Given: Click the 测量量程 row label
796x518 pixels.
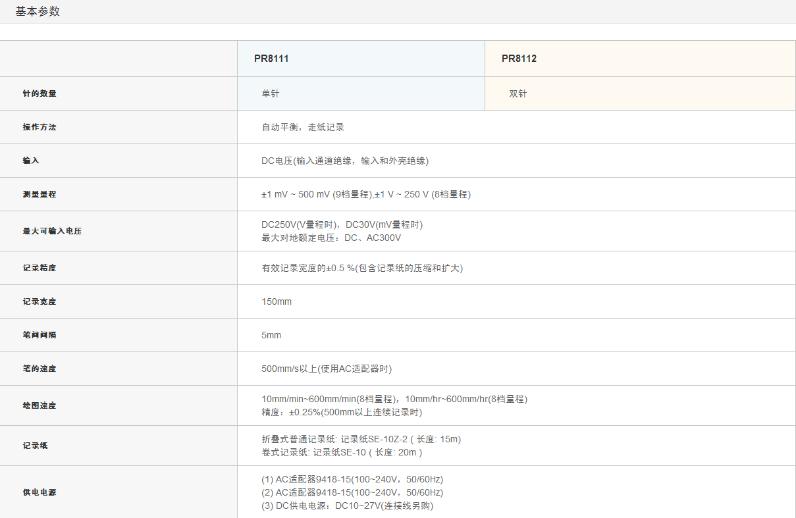Looking at the screenshot, I should click(x=40, y=194).
